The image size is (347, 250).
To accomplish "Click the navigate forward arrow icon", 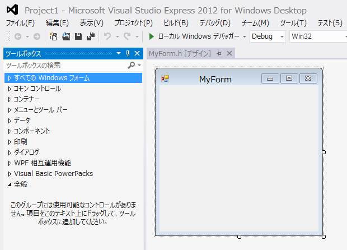I will click(x=37, y=36).
